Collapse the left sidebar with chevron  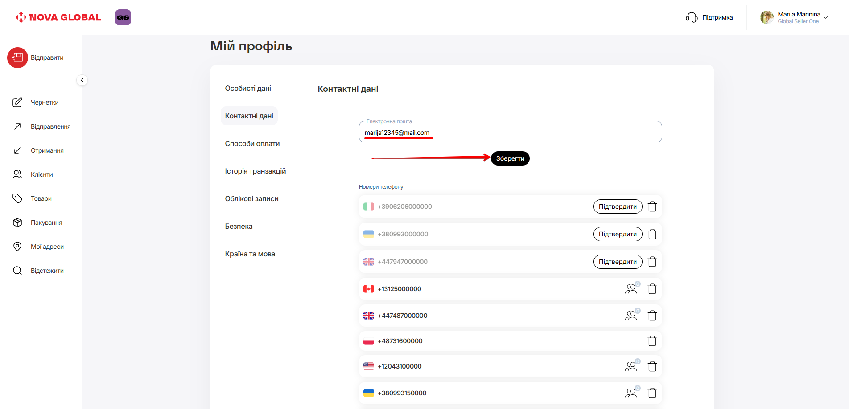(82, 80)
